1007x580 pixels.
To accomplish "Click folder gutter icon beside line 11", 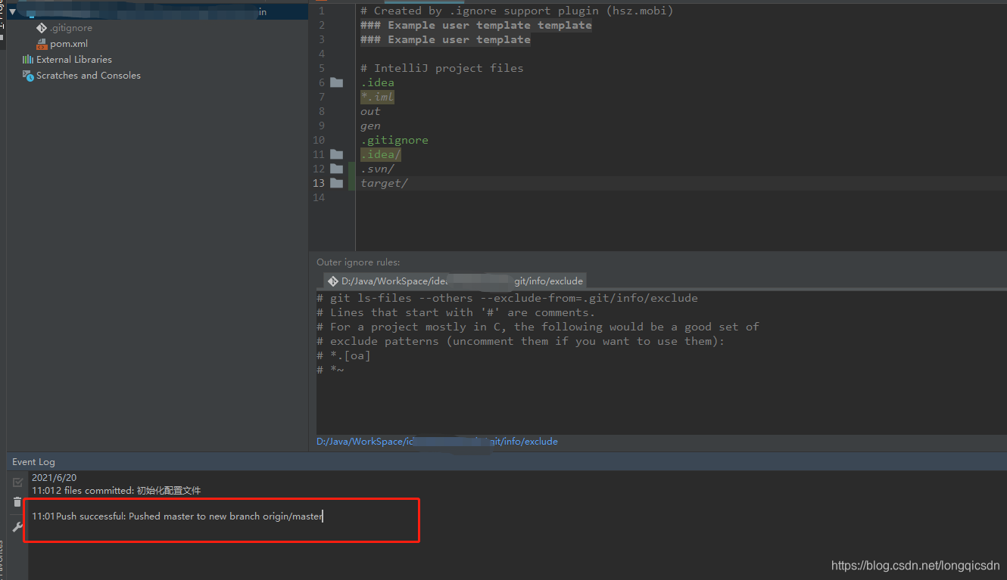I will tap(337, 154).
